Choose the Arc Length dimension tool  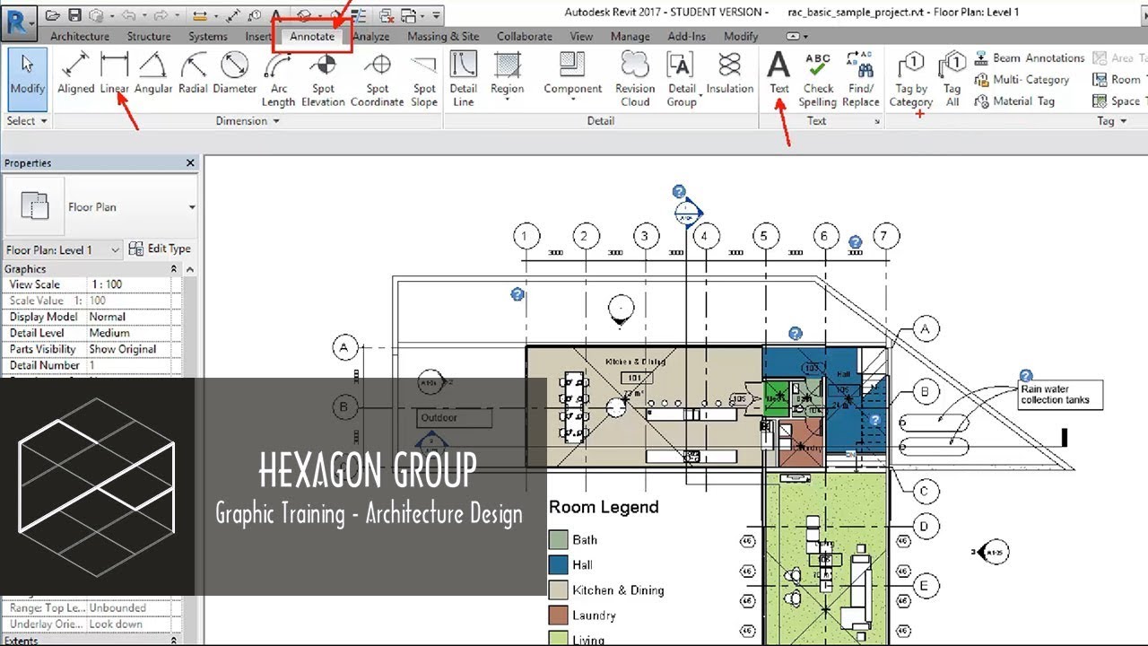(278, 80)
